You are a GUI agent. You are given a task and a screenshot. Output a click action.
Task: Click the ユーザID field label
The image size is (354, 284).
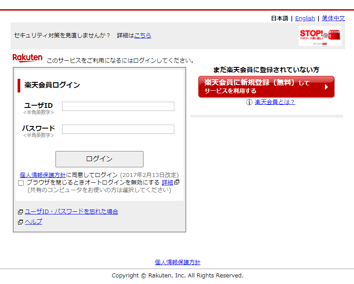point(38,105)
